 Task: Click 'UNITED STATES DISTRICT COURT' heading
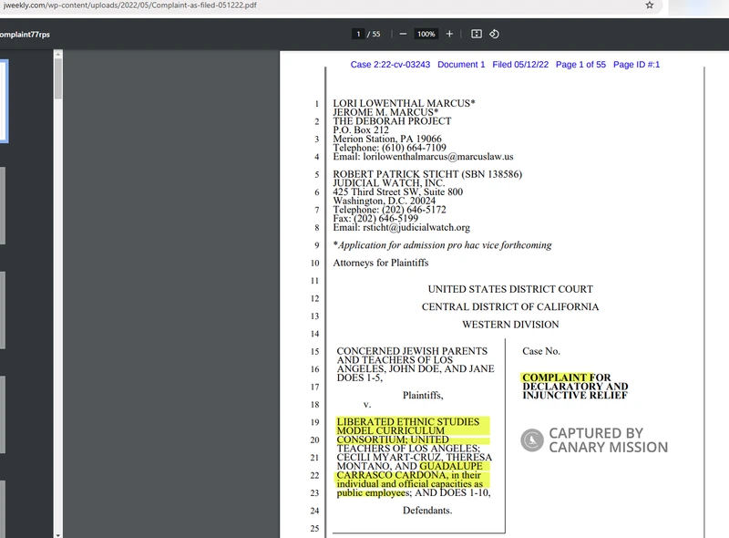click(x=510, y=289)
